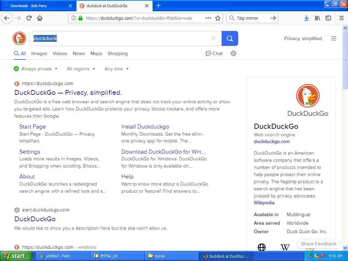
Task: Click the magnifier icon in the 7zip mirror box
Action: [x=232, y=18]
